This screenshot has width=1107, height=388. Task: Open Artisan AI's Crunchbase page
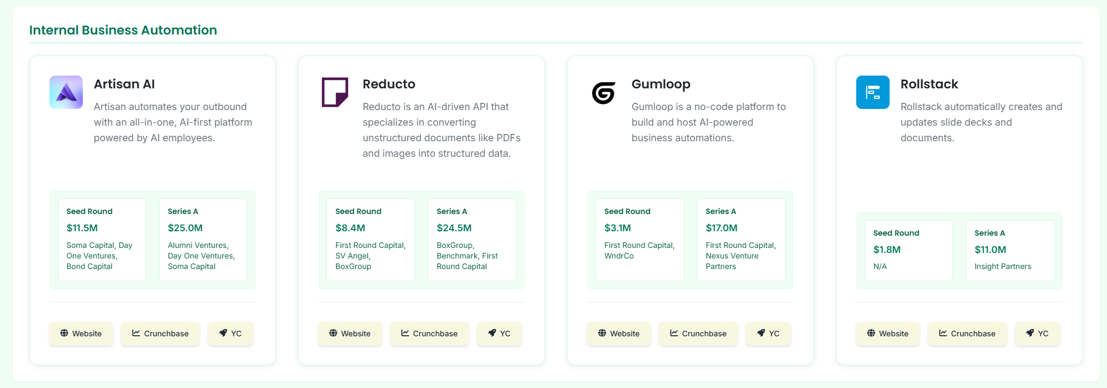tap(160, 334)
